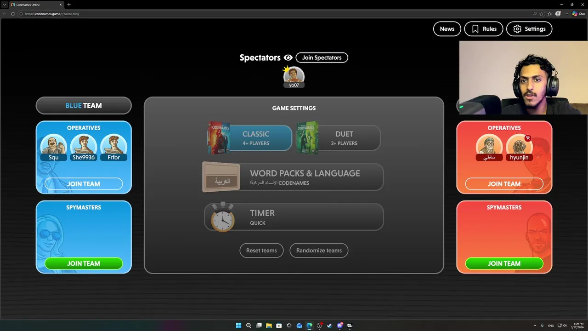Screen dimensions: 588x331
Task: Click the volume icon in system tray
Action: pyautogui.click(x=565, y=325)
